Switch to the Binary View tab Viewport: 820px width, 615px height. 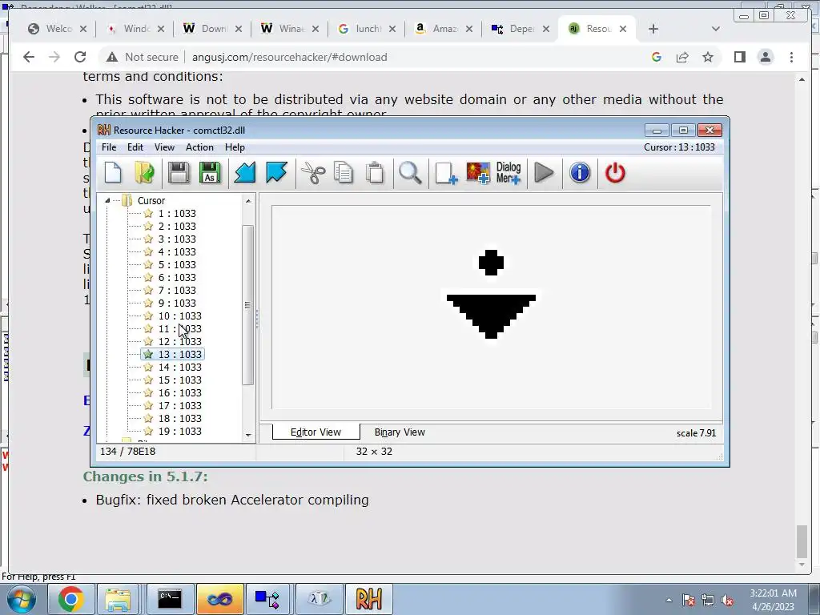click(x=400, y=432)
